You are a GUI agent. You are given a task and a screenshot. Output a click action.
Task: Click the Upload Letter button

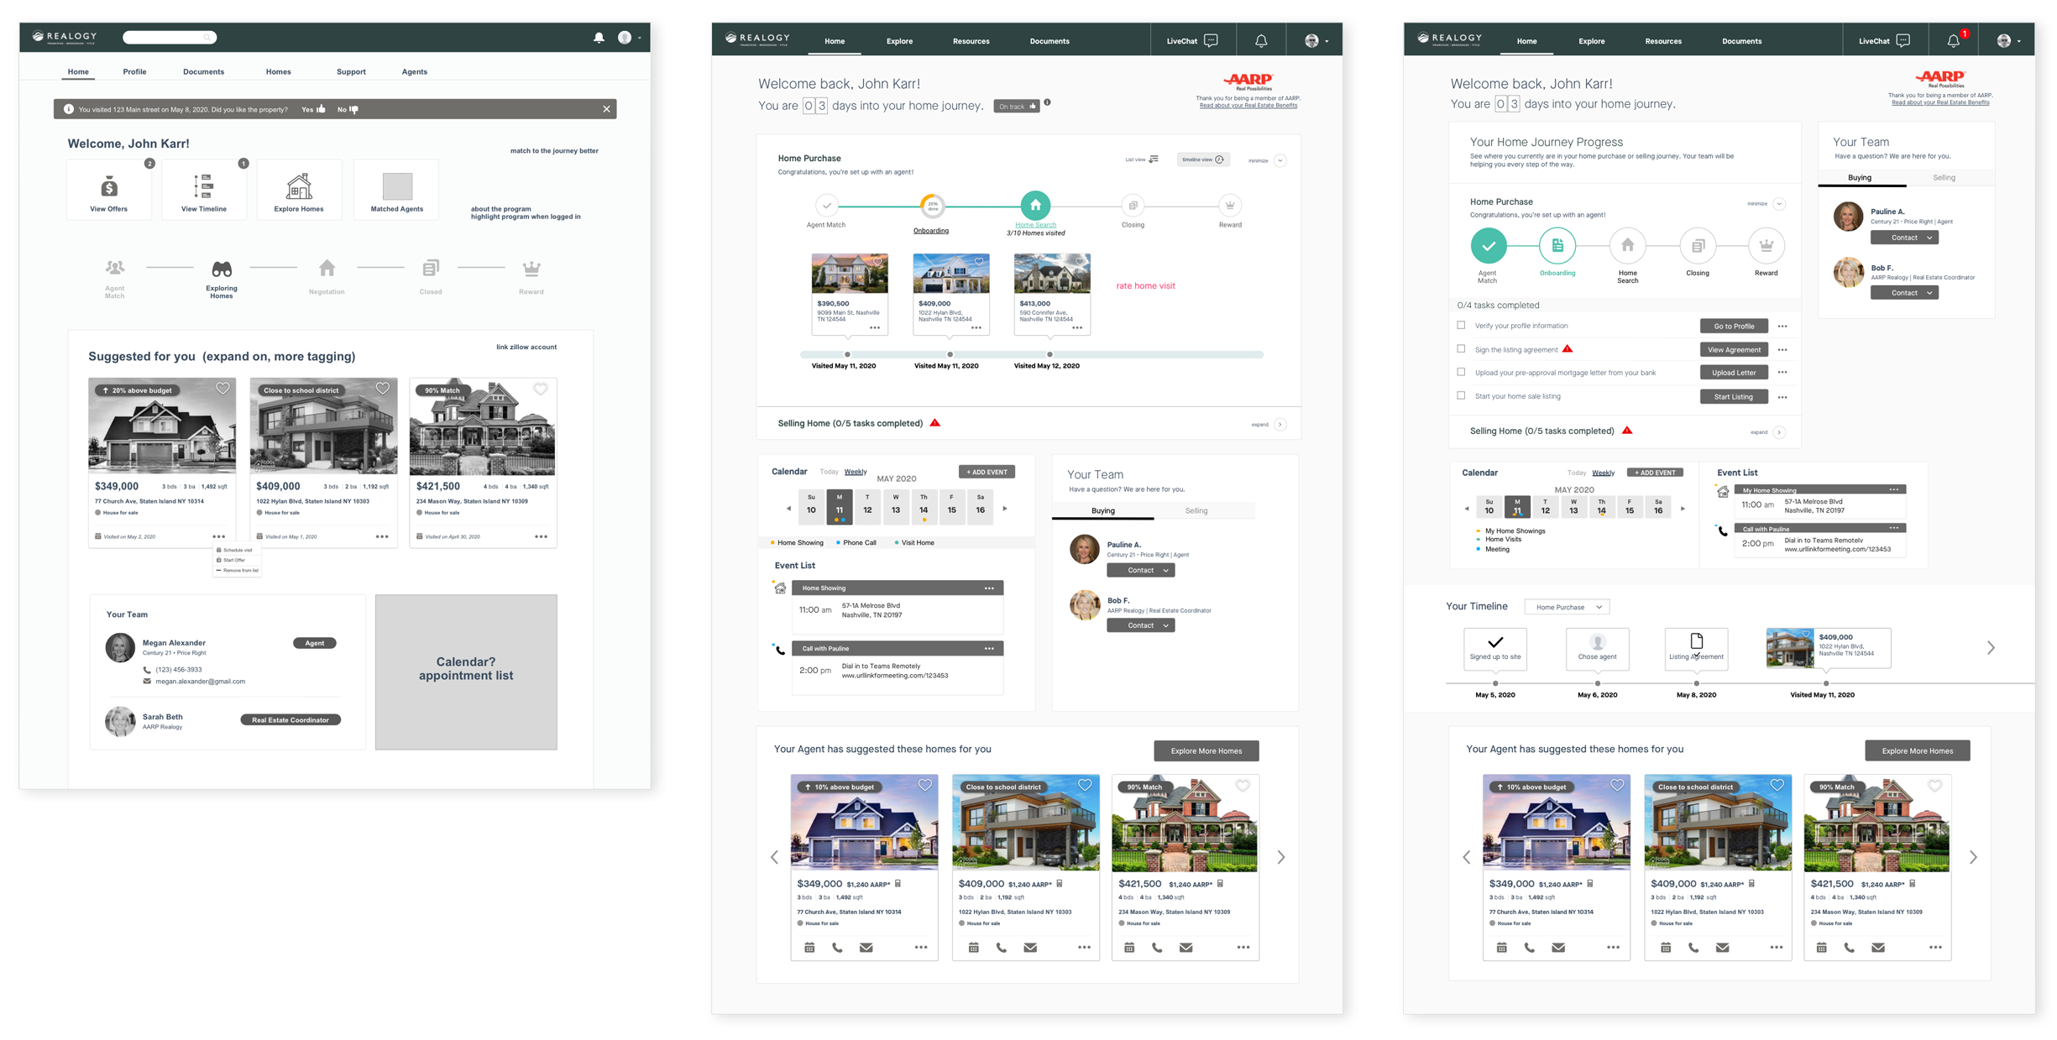click(1733, 373)
